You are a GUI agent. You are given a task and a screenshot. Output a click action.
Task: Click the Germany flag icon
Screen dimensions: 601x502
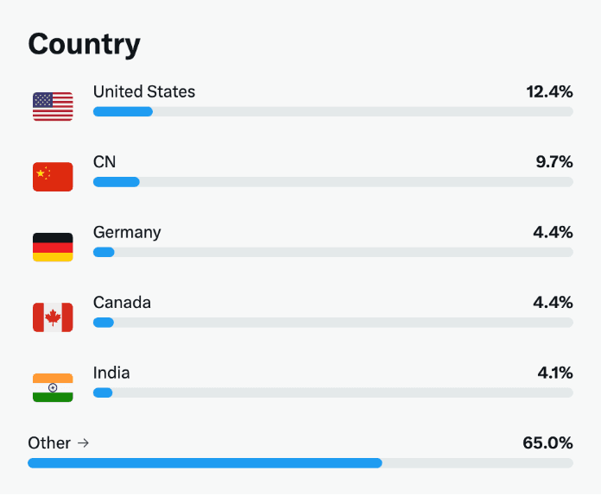53,247
